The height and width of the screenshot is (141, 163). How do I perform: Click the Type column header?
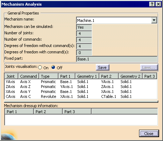coord(49,76)
